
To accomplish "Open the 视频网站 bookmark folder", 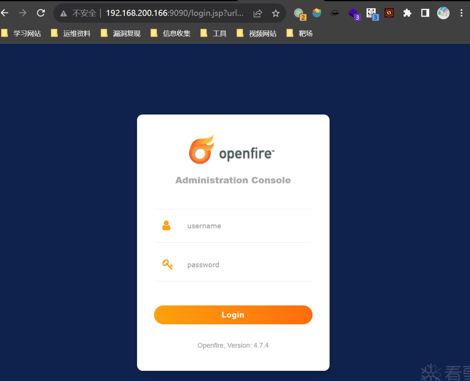I will (257, 33).
